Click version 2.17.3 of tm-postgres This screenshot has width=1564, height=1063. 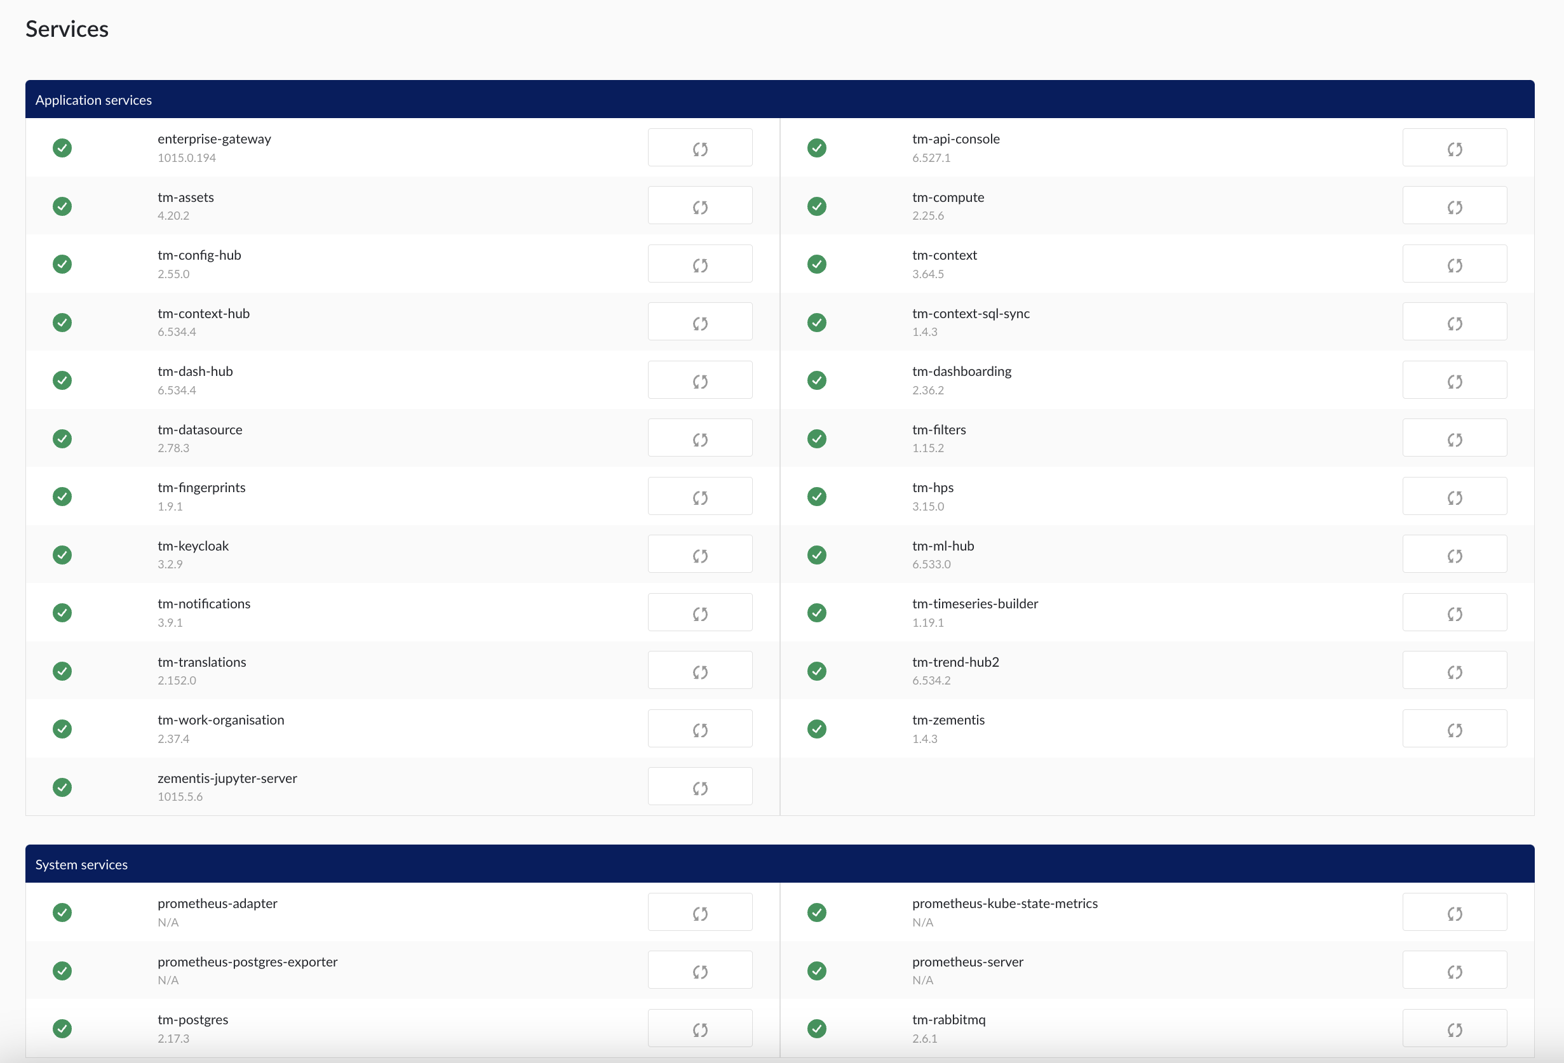click(173, 1039)
